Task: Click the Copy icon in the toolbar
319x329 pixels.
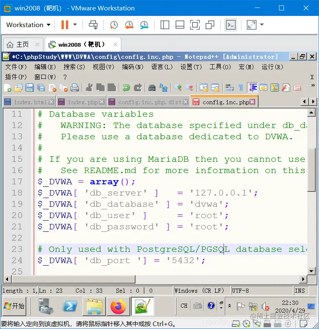Action: pos(100,88)
